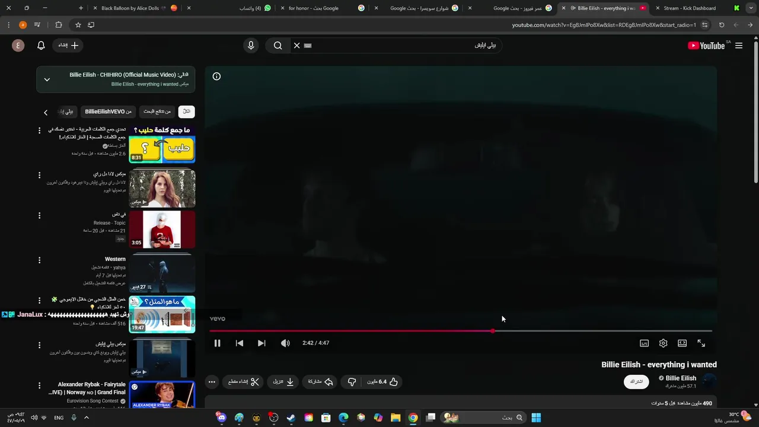Go to YouTube home via logo
This screenshot has width=759, height=427.
pyautogui.click(x=707, y=46)
